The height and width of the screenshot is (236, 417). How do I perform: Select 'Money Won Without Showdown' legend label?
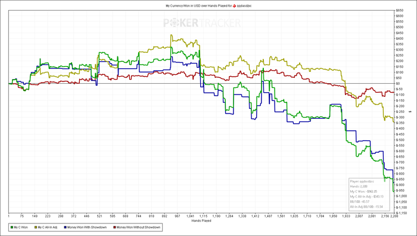click(139, 227)
